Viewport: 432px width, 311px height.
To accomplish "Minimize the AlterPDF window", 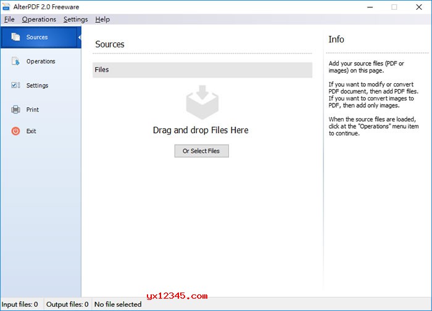I will coord(370,7).
